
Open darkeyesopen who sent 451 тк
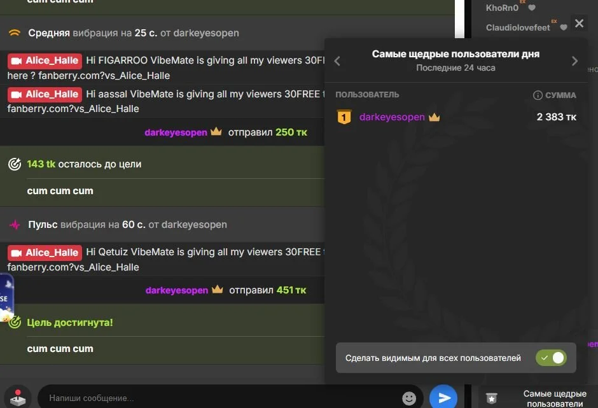(177, 290)
